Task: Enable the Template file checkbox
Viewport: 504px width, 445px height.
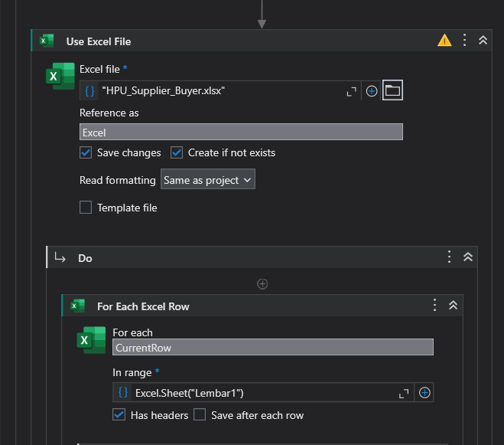Action: click(x=86, y=208)
